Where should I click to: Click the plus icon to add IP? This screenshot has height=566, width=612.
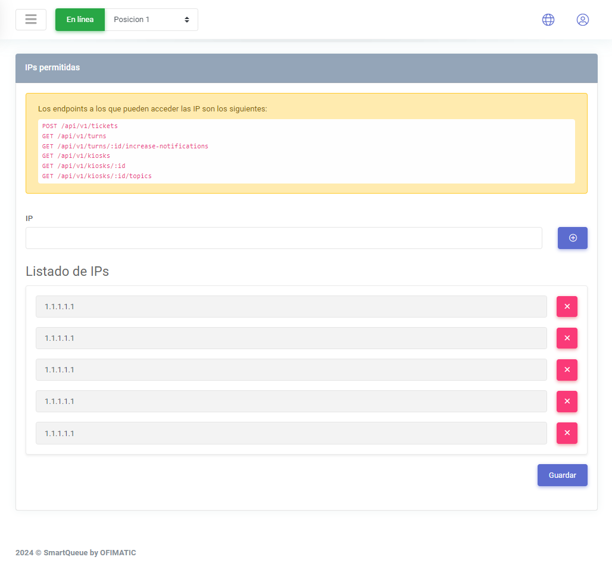click(x=572, y=238)
